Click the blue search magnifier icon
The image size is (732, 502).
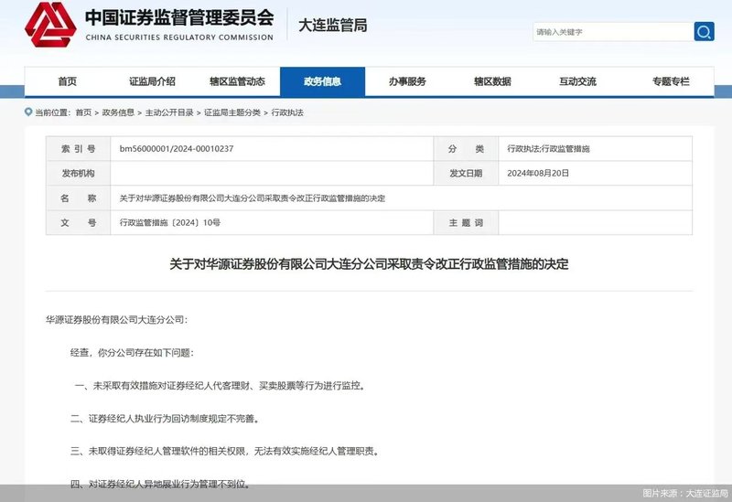click(704, 32)
